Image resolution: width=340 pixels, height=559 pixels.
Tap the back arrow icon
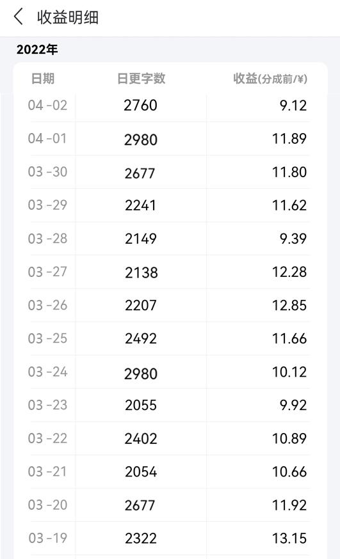tap(18, 17)
